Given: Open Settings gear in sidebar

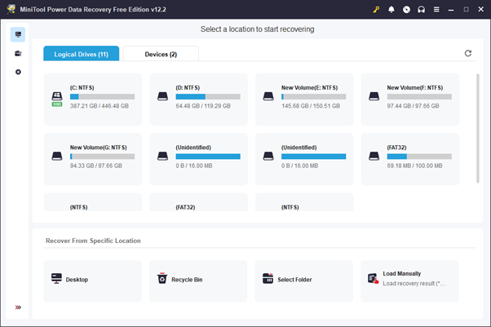Looking at the screenshot, I should pos(18,73).
